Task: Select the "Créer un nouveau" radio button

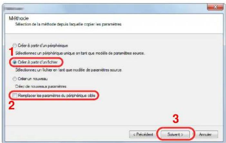Action: pyautogui.click(x=15, y=79)
